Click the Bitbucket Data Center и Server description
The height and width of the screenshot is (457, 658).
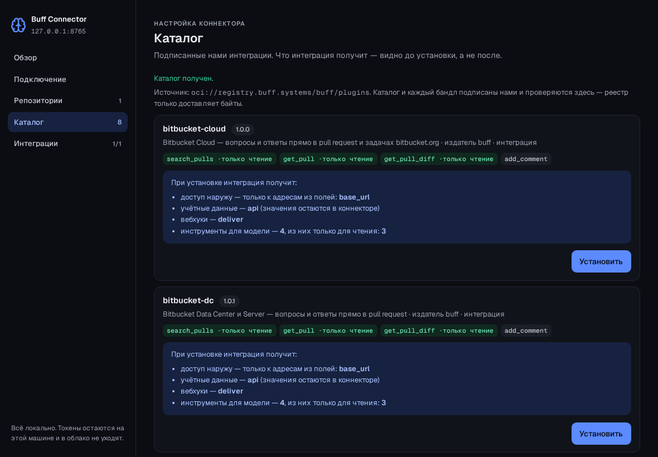(333, 314)
